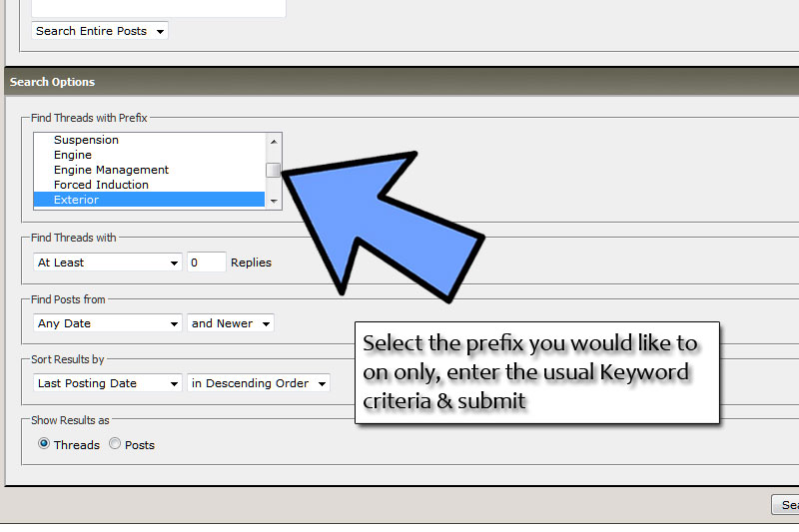The image size is (799, 532).
Task: Expand the Last Posting Date sort dropdown
Action: (107, 383)
